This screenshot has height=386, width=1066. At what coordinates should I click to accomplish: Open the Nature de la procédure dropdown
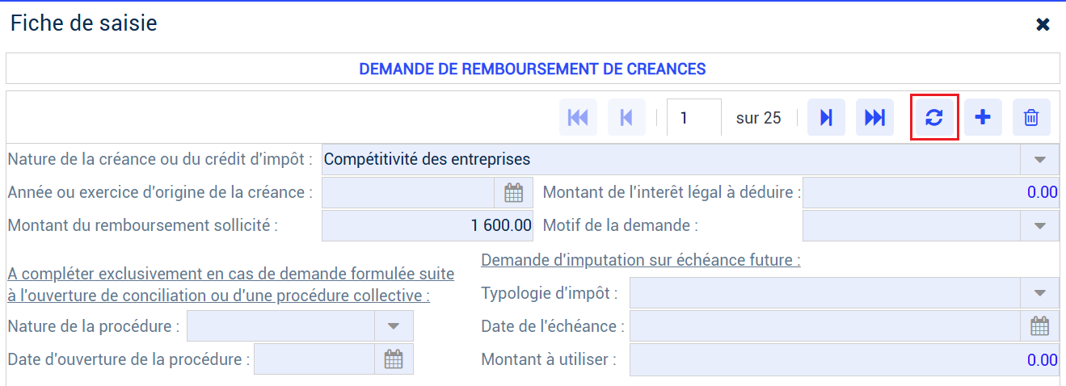point(394,326)
